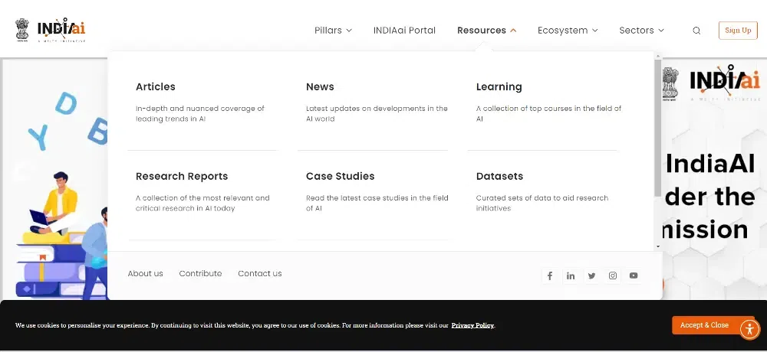The width and height of the screenshot is (767, 352).
Task: Click the INDIAai logo in header
Action: pos(61,31)
